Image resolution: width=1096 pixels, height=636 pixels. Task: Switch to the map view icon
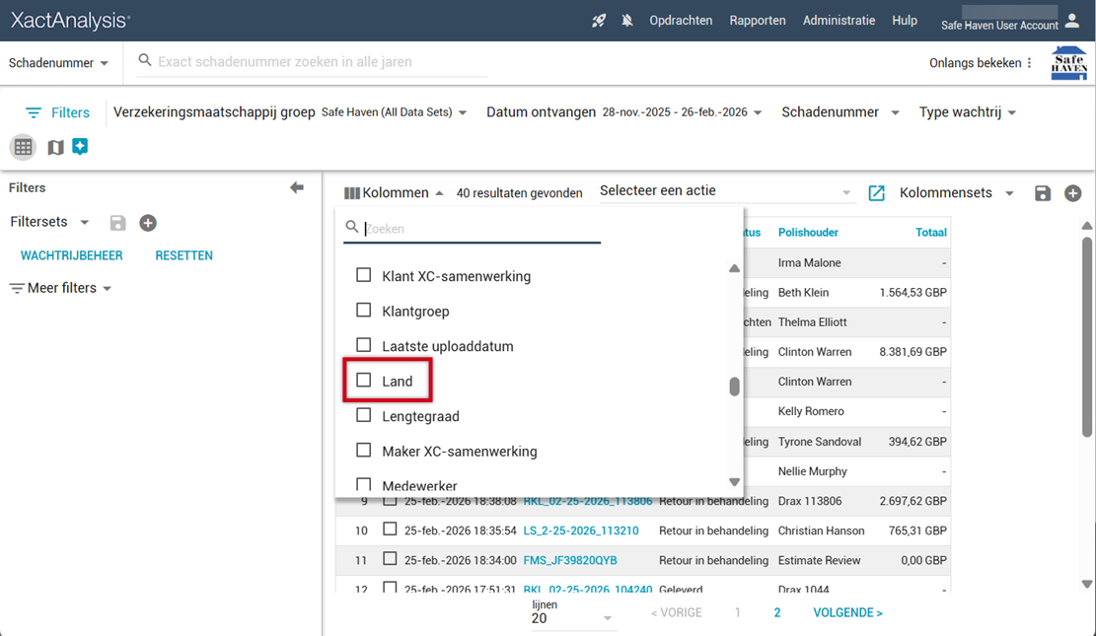(x=55, y=147)
